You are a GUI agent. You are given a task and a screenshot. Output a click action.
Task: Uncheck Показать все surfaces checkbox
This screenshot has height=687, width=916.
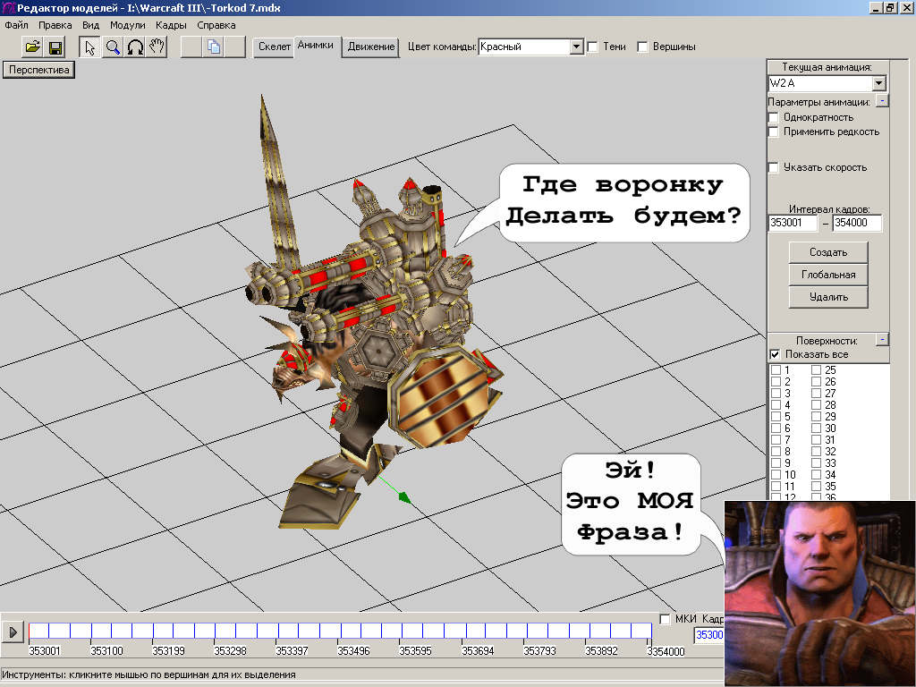point(775,354)
